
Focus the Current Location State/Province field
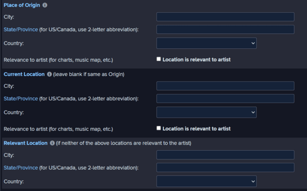[225, 98]
